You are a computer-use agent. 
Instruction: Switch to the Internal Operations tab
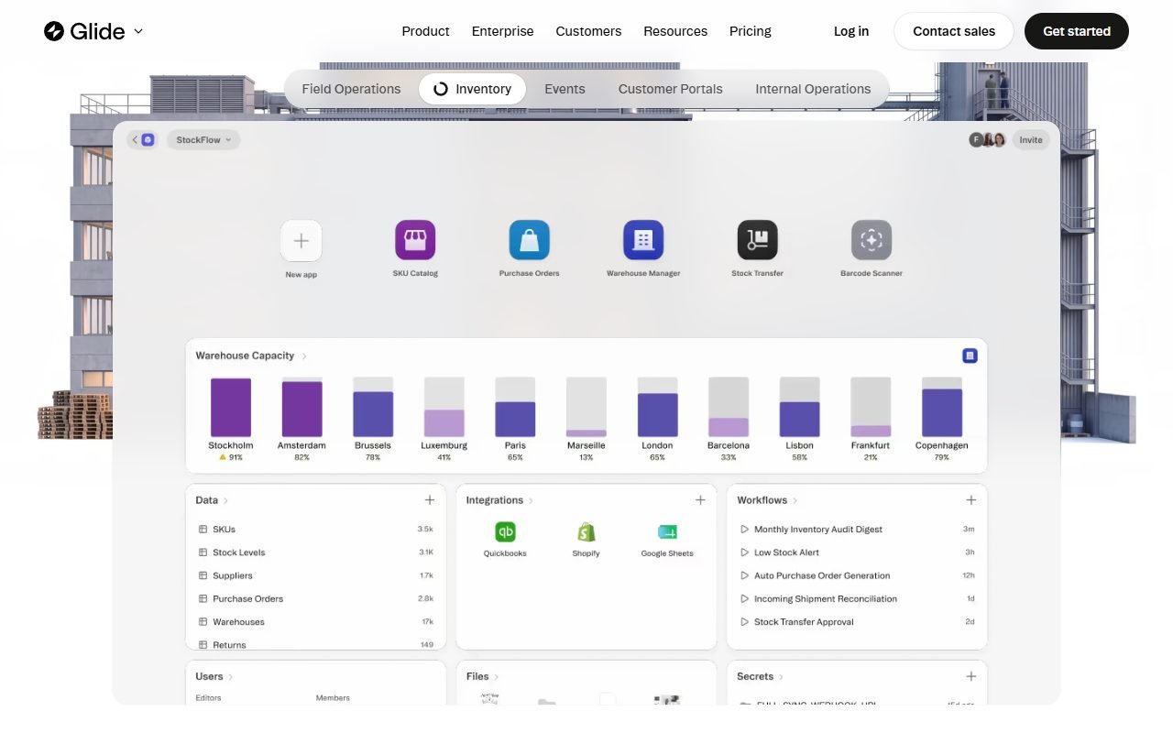pyautogui.click(x=813, y=89)
